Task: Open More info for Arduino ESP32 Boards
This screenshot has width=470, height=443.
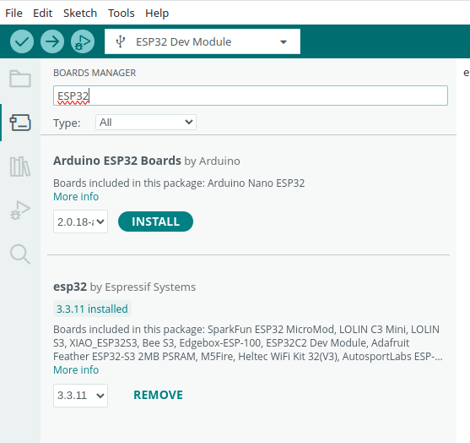Action: 76,197
